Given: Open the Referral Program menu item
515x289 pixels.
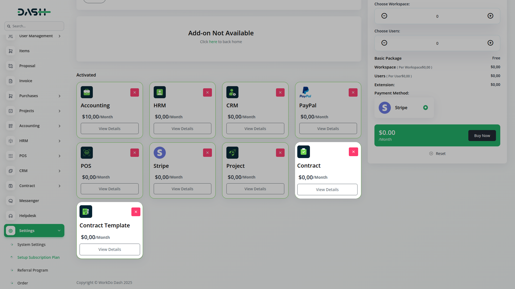Looking at the screenshot, I should 33,270.
